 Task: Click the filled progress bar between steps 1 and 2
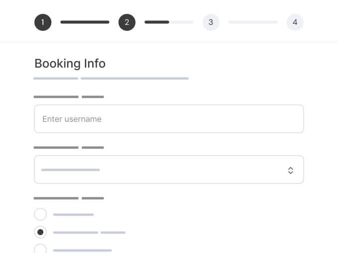(85, 22)
